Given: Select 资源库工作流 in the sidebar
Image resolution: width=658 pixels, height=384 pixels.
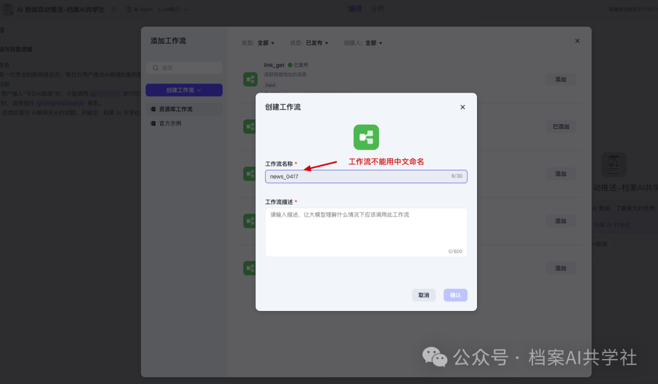Looking at the screenshot, I should tap(184, 109).
